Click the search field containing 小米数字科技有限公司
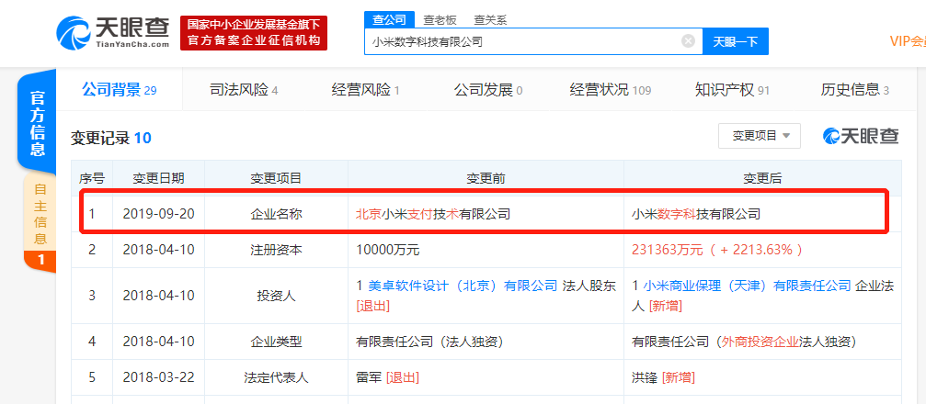Image resolution: width=926 pixels, height=404 pixels. [x=524, y=41]
